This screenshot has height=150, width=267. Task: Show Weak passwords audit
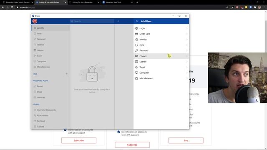[50, 92]
